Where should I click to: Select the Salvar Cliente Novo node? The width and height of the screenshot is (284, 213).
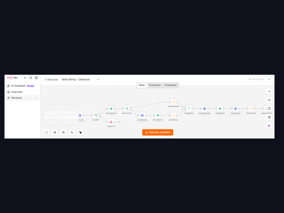tap(158, 115)
